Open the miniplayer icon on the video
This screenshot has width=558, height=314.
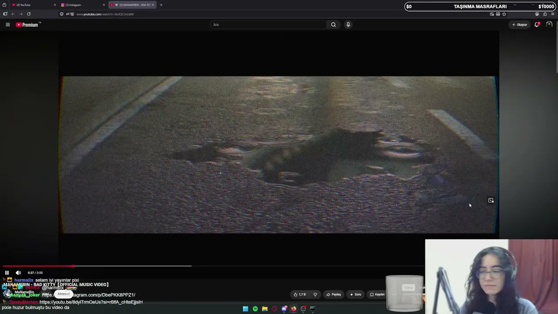[491, 201]
